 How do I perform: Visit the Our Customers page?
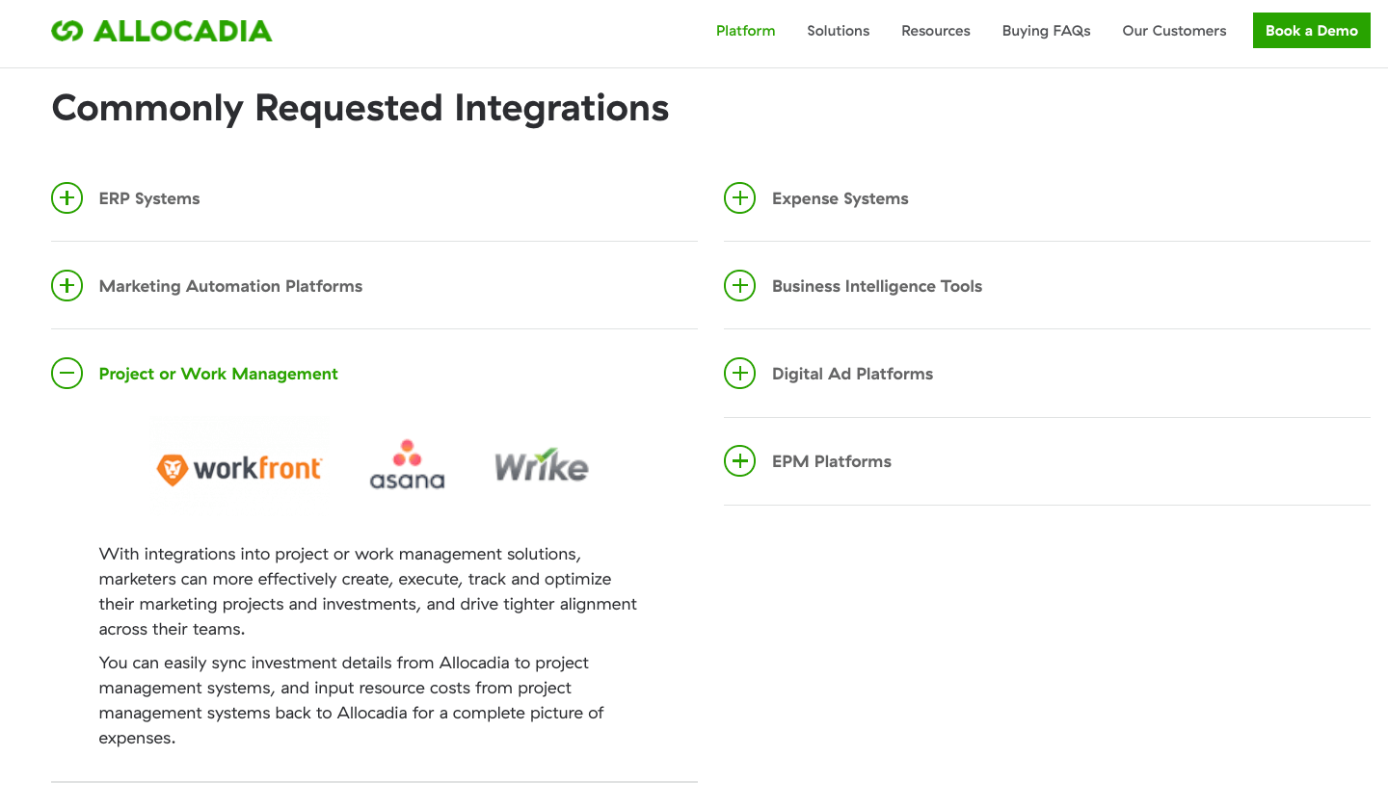[x=1174, y=31]
